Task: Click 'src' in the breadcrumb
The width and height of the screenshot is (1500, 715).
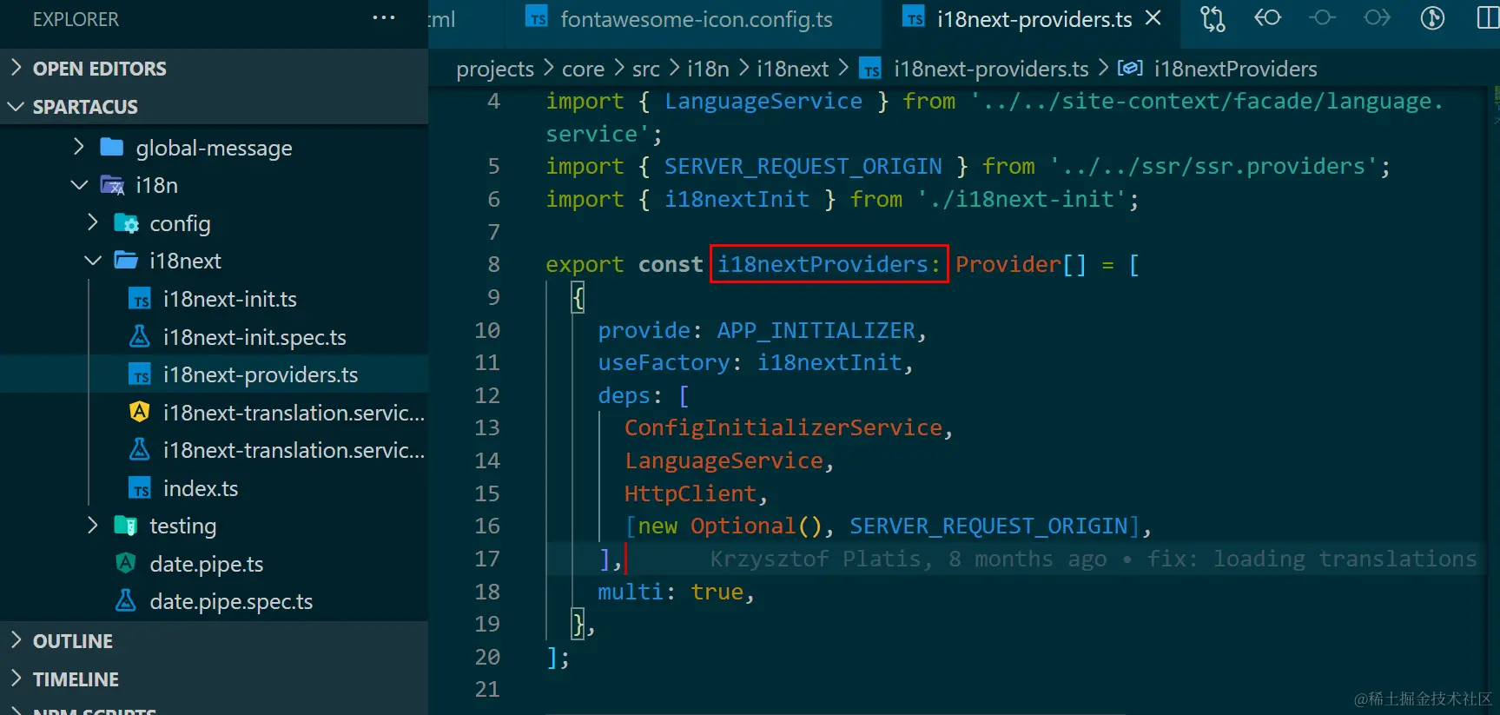Action: pyautogui.click(x=645, y=69)
